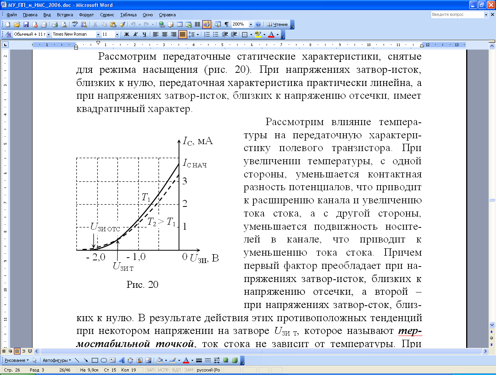Decrease paragraph indent
This screenshot has height=375, width=496.
point(225,34)
